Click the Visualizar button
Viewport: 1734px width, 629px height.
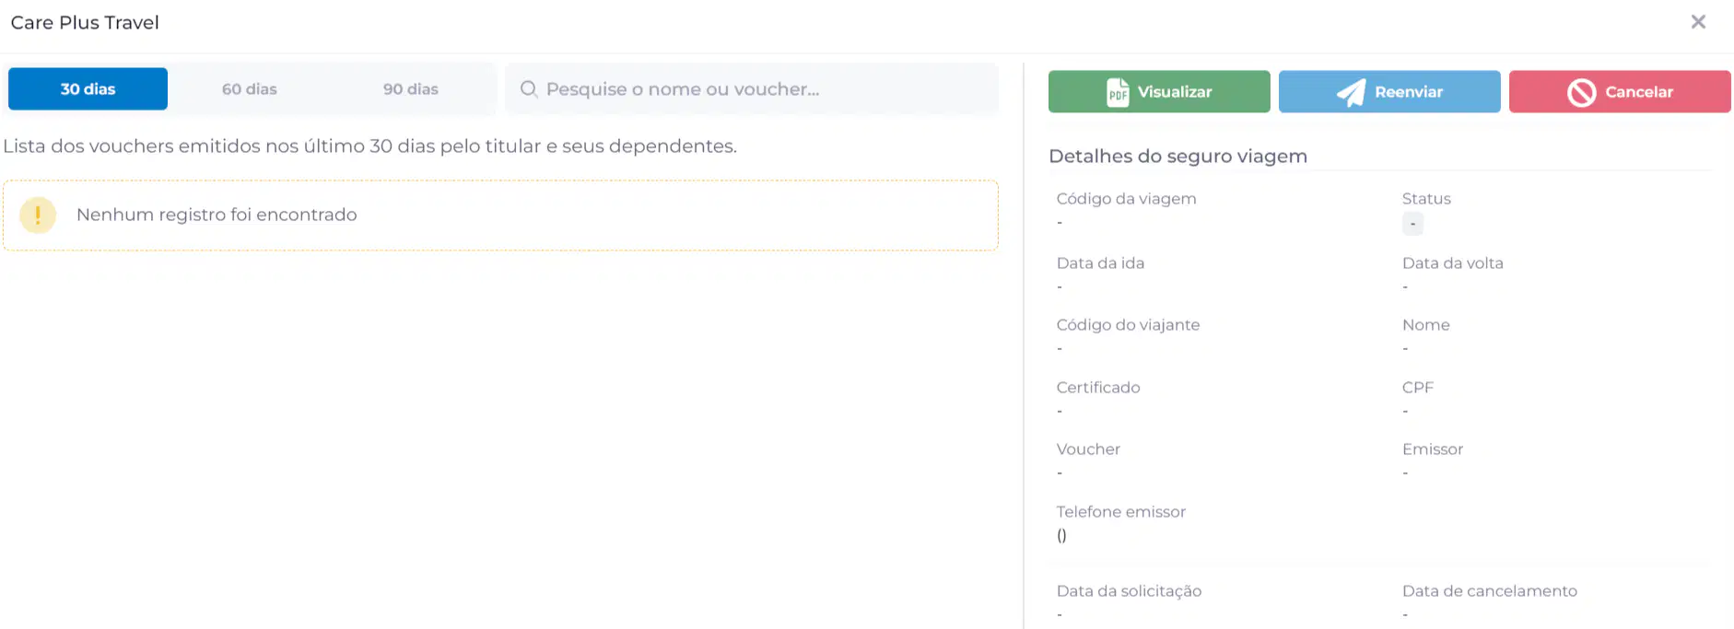pos(1159,92)
